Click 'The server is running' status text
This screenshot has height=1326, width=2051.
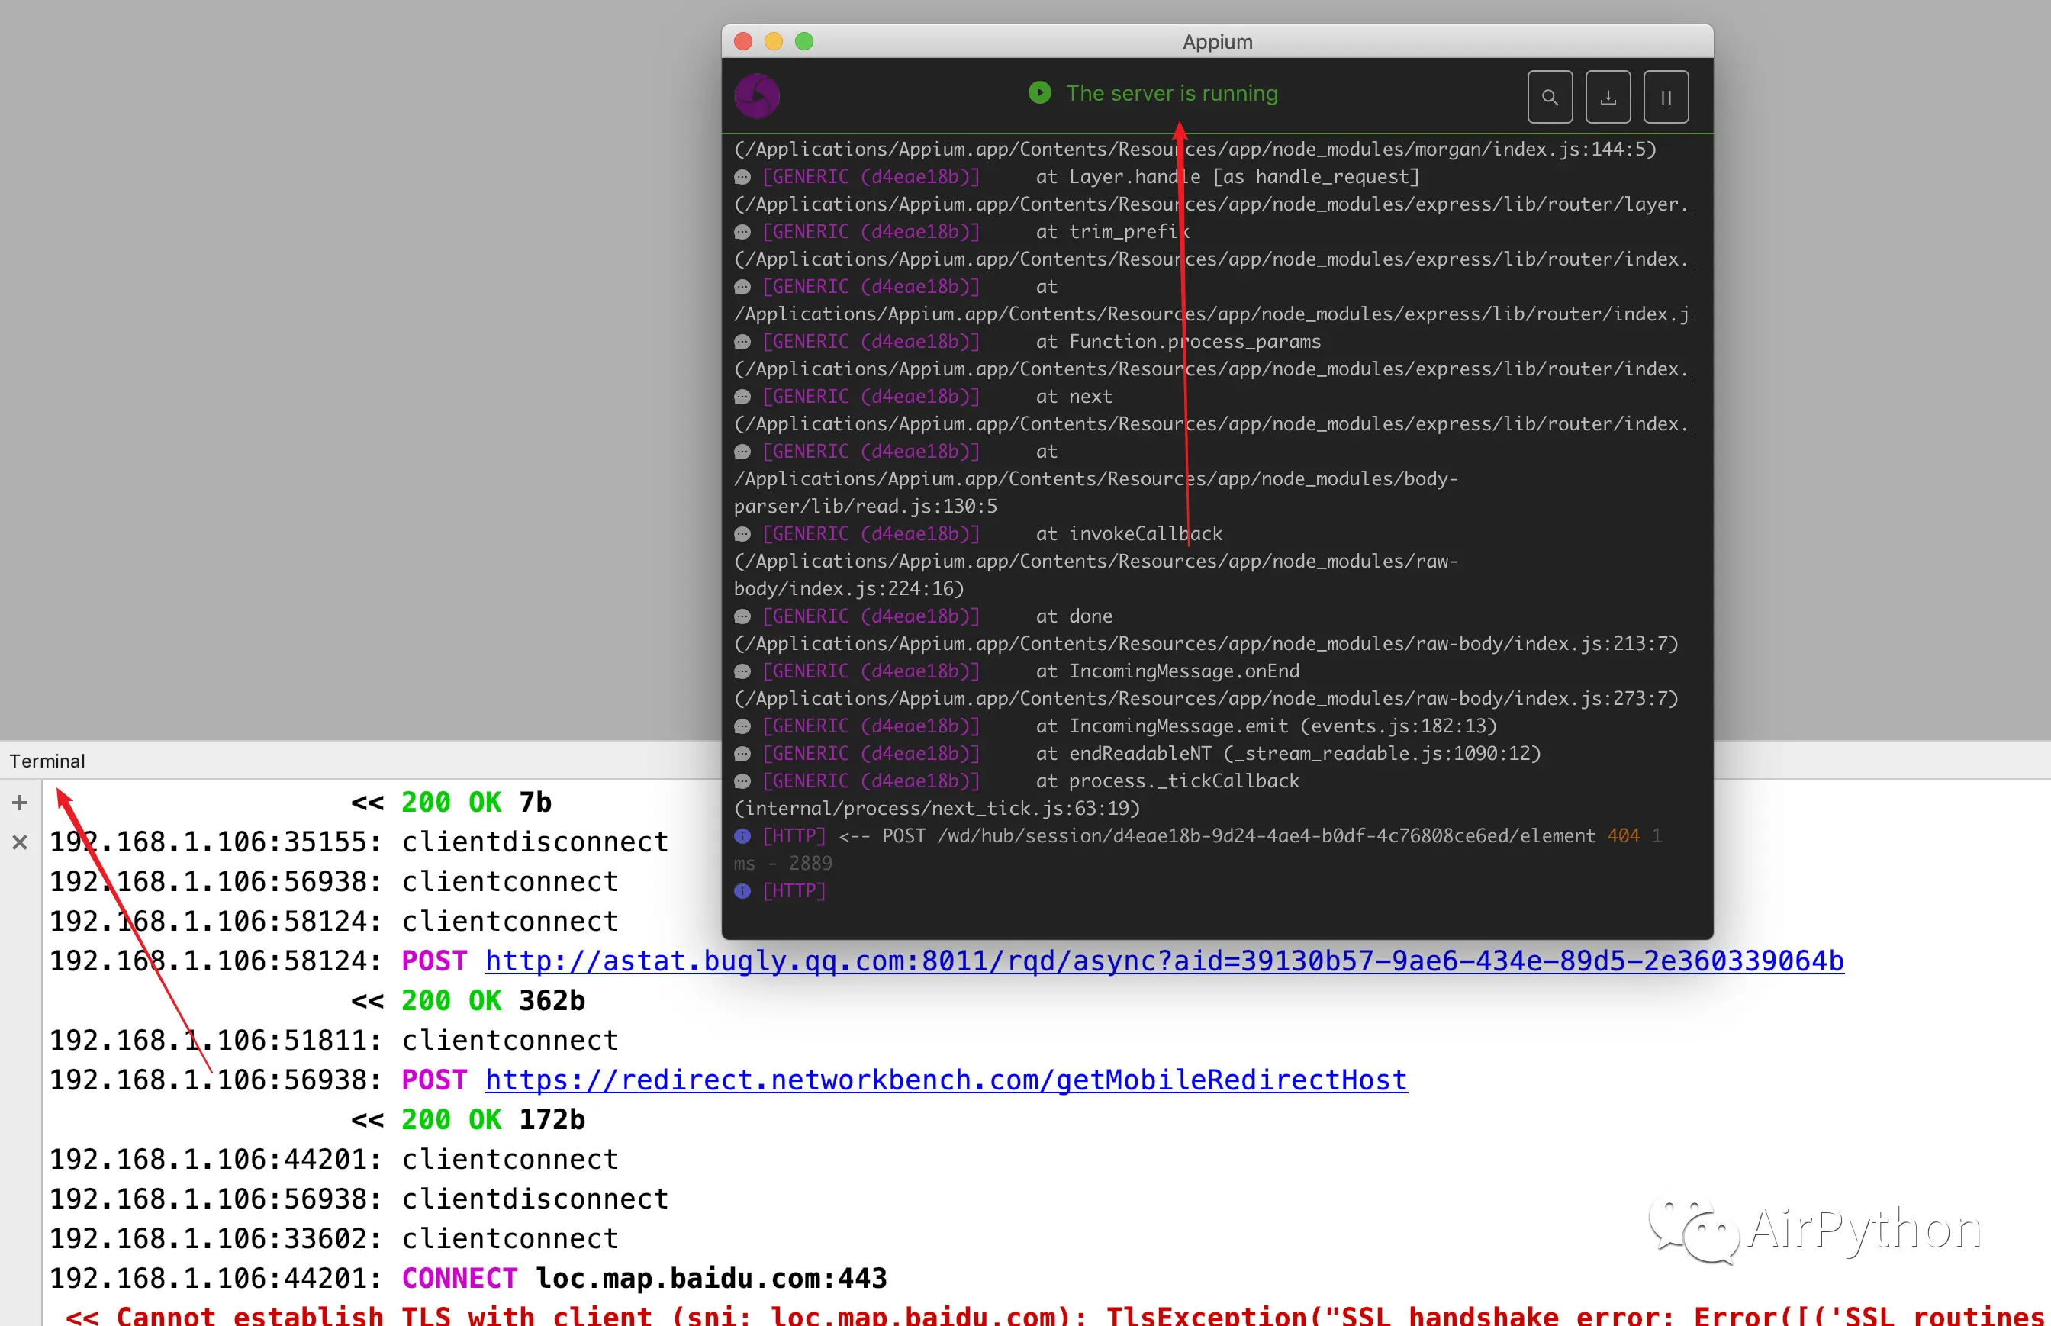point(1172,93)
